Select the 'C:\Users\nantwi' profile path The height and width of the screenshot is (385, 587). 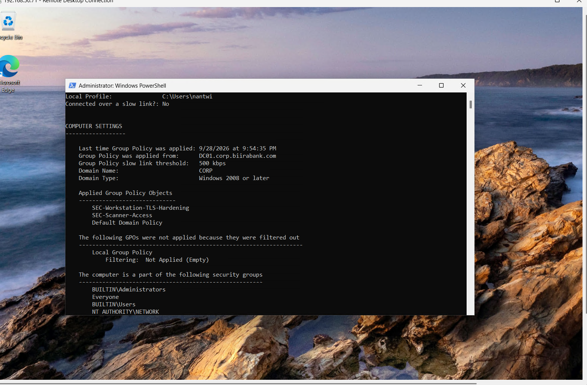pyautogui.click(x=187, y=97)
